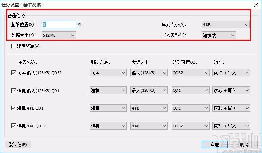Uncheck the 随机 最大(128 KB) QD1 task
The height and width of the screenshot is (153, 262).
[13, 91]
